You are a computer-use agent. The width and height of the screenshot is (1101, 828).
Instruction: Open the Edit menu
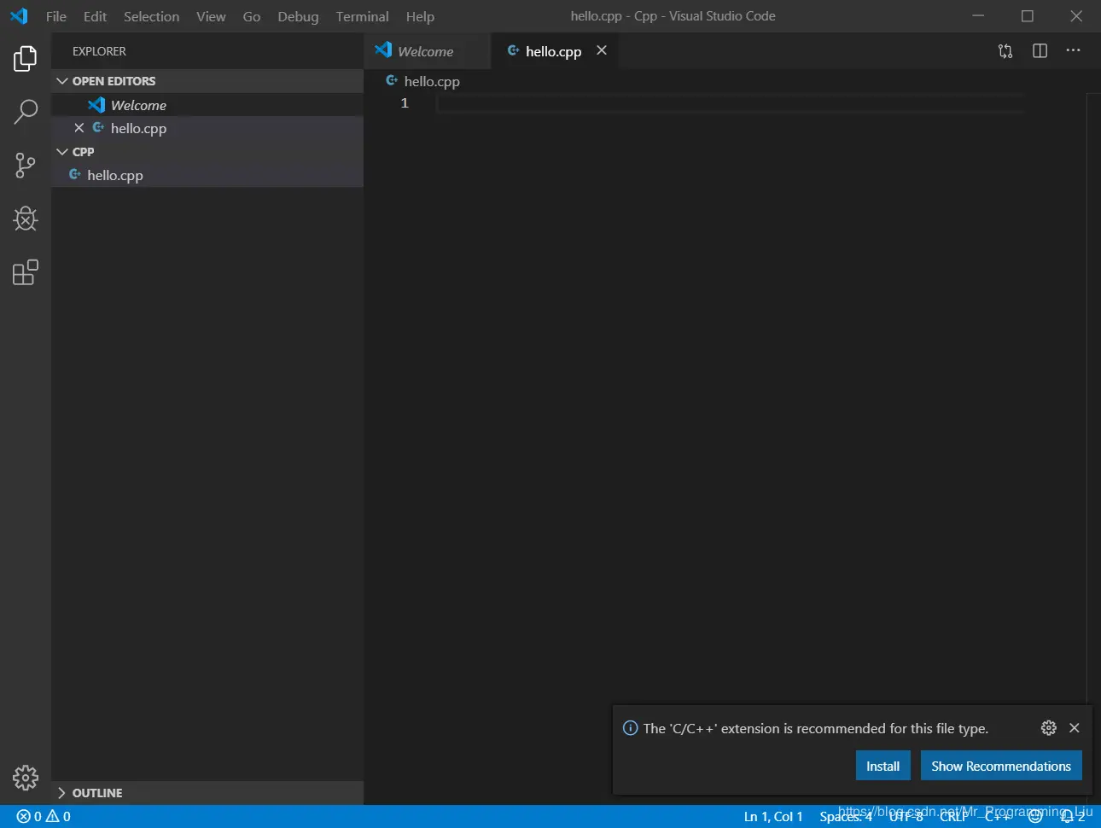95,16
